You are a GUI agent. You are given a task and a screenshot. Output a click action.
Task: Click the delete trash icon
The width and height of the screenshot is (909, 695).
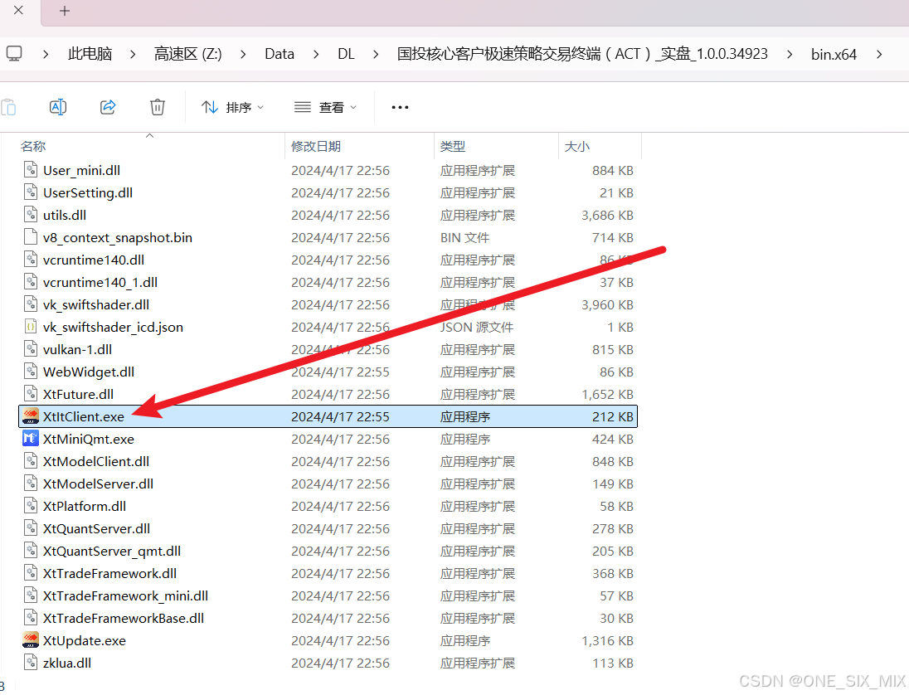click(157, 107)
